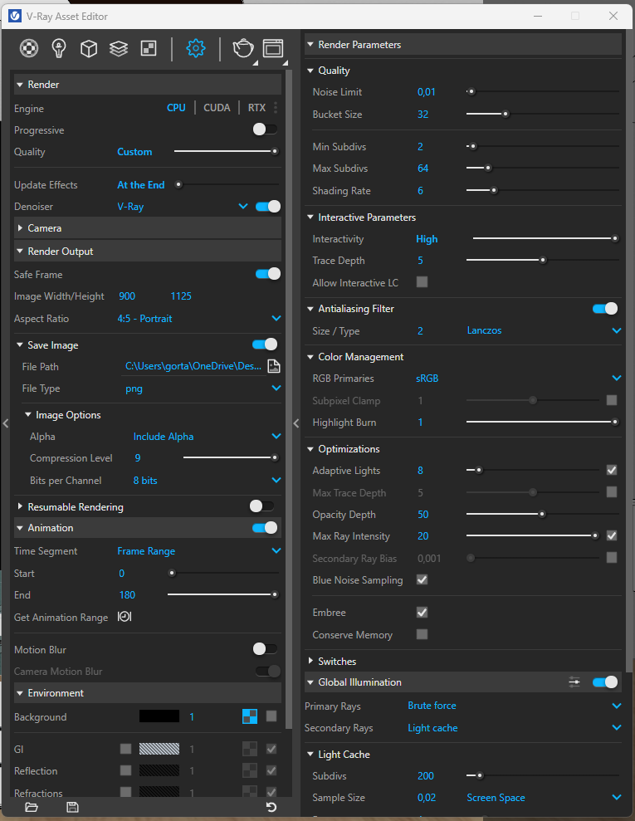Click the Max Subdivs 64 value
This screenshot has height=821, width=635.
click(x=423, y=168)
